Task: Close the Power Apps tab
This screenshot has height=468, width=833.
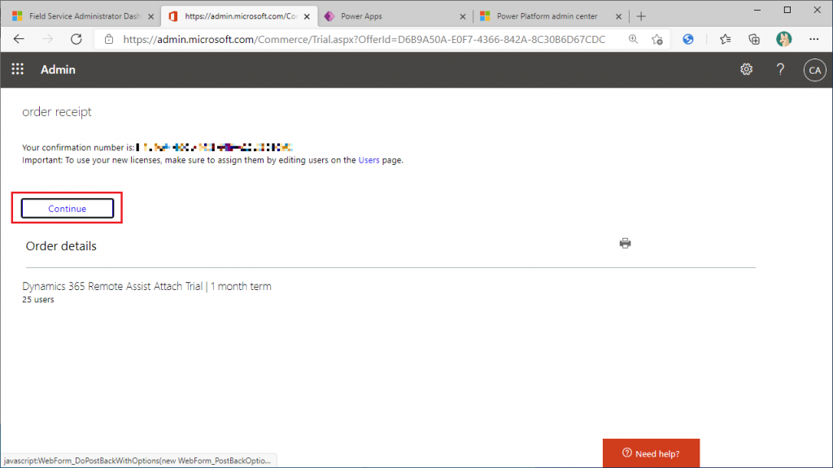Action: [463, 16]
